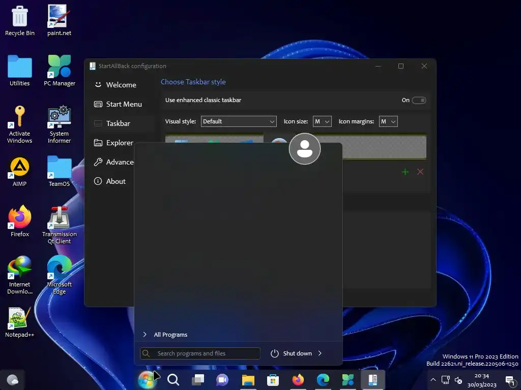The width and height of the screenshot is (521, 390).
Task: Go to Welcome section
Action: [121, 85]
